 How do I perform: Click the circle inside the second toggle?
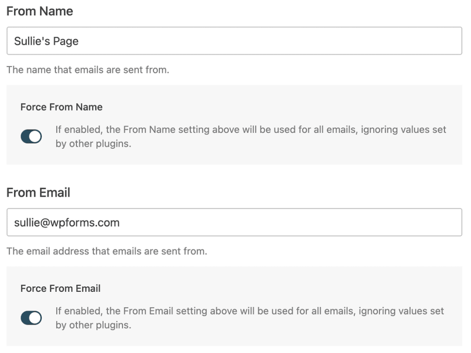35,318
